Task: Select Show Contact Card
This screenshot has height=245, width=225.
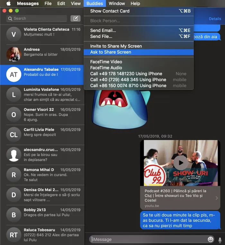Action: pos(139,11)
